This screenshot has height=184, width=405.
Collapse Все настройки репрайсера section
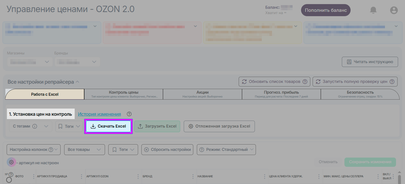(78, 82)
